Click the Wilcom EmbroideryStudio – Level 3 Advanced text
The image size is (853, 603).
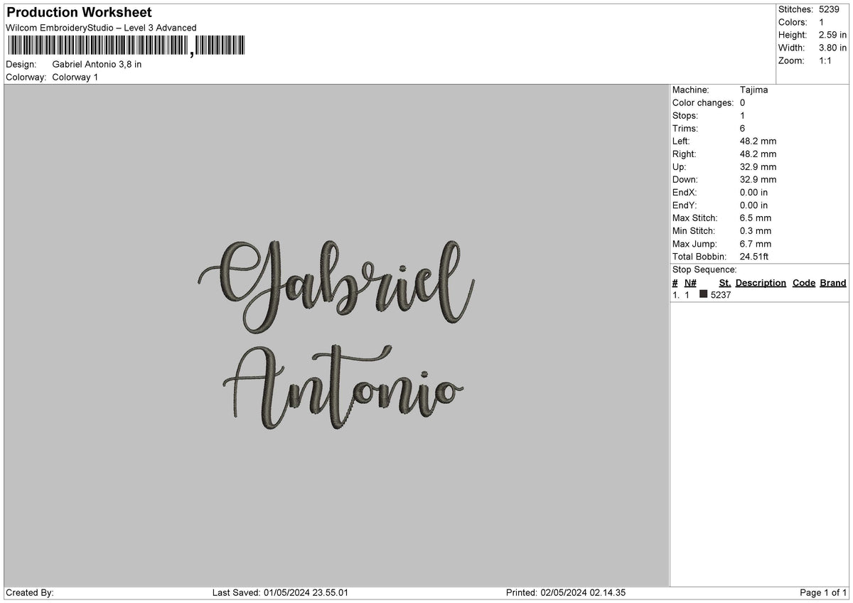pyautogui.click(x=101, y=28)
